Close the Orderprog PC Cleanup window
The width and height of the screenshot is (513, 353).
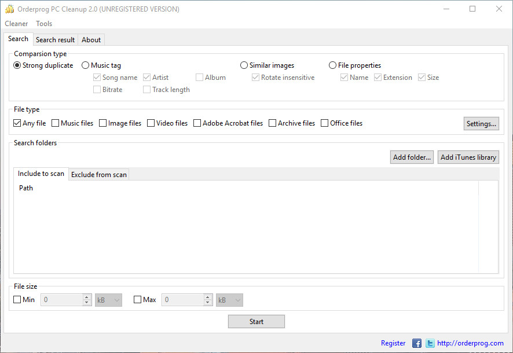[x=499, y=9]
